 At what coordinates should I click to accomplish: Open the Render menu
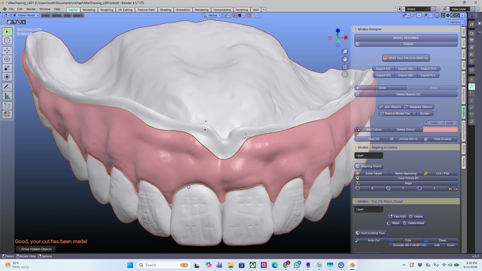(x=31, y=9)
